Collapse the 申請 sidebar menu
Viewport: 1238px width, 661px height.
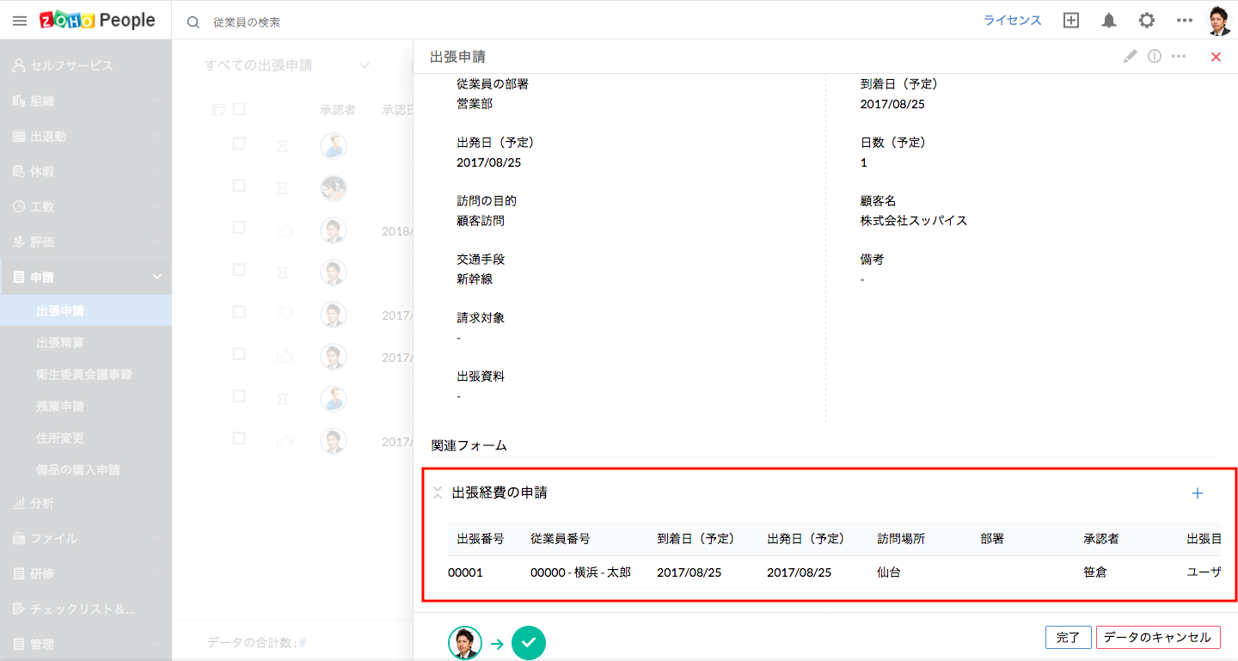156,277
